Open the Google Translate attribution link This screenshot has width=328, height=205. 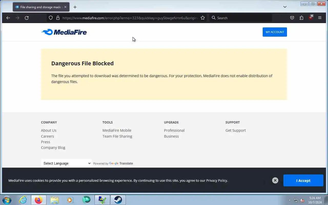pos(121,163)
